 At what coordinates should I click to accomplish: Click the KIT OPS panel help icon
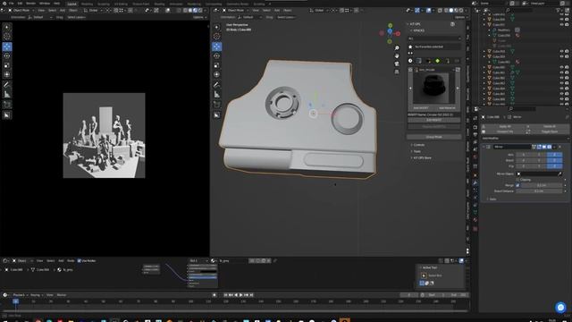(452, 24)
